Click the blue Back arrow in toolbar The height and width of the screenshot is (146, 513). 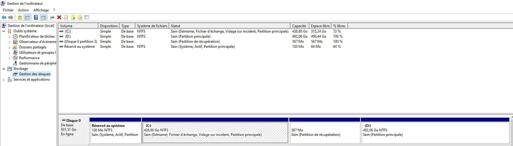[4, 17]
